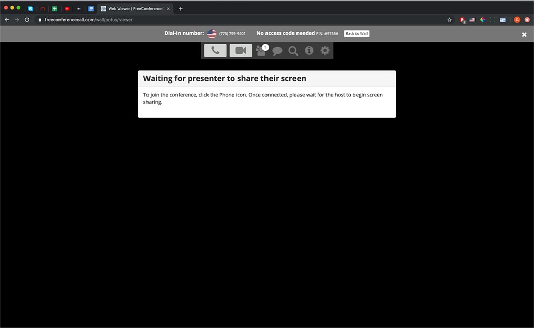Image resolution: width=534 pixels, height=328 pixels.
Task: Open a new browser tab
Action: coord(180,8)
